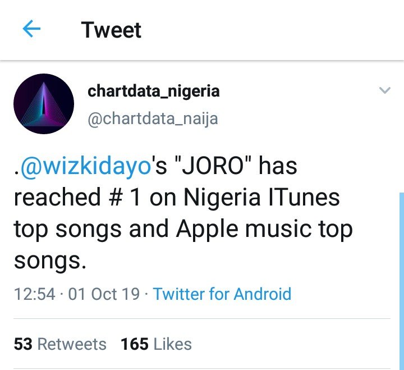This screenshot has height=370, width=404.
Task: Click the 01 Oct 19 date
Action: pos(104,294)
